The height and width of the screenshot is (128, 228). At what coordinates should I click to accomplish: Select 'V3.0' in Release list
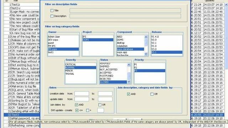tap(167, 49)
